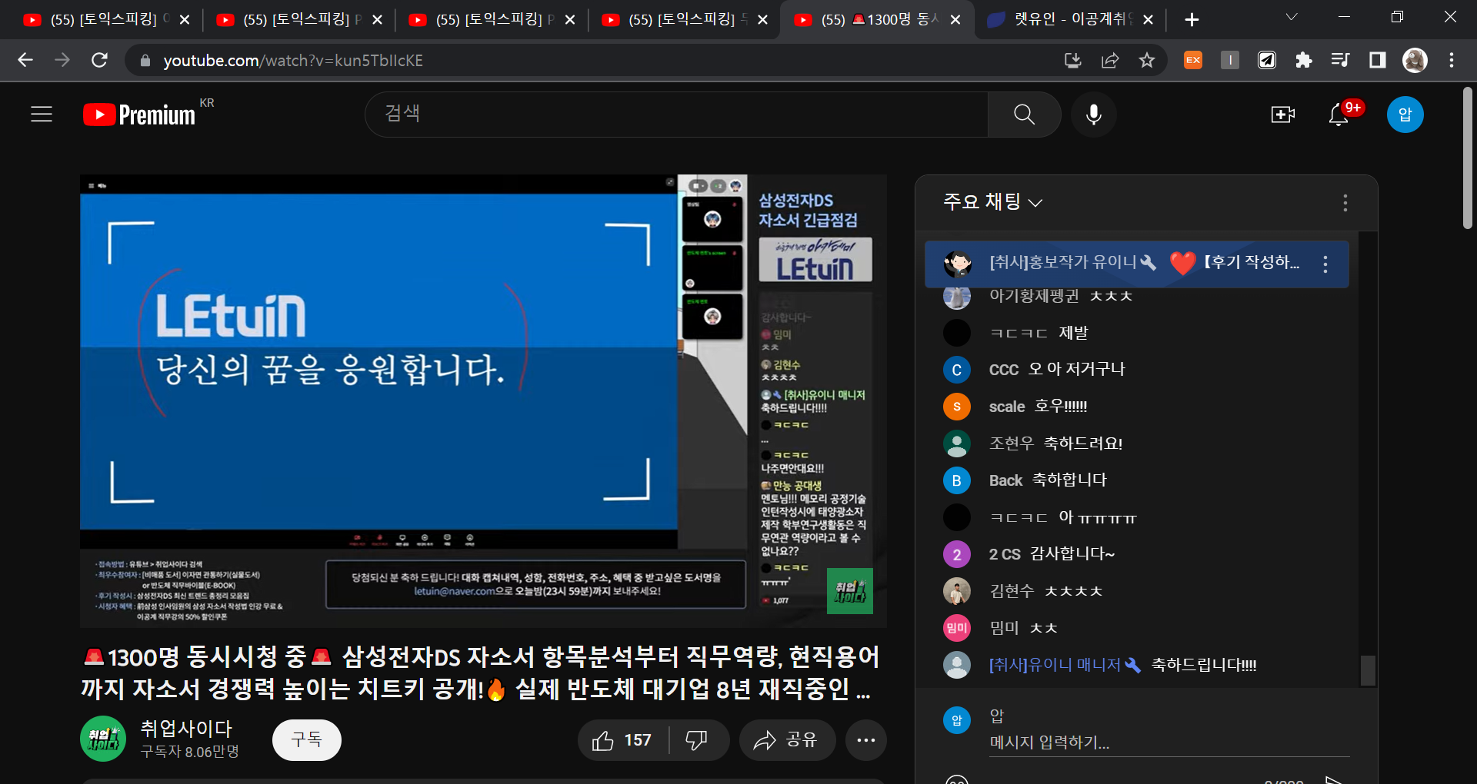Toggle Chrome side panel icon
The image size is (1477, 784).
pyautogui.click(x=1378, y=60)
